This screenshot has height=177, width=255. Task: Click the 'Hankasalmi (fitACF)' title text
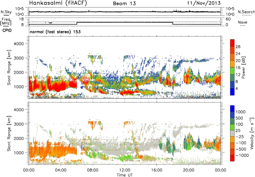(58, 3)
